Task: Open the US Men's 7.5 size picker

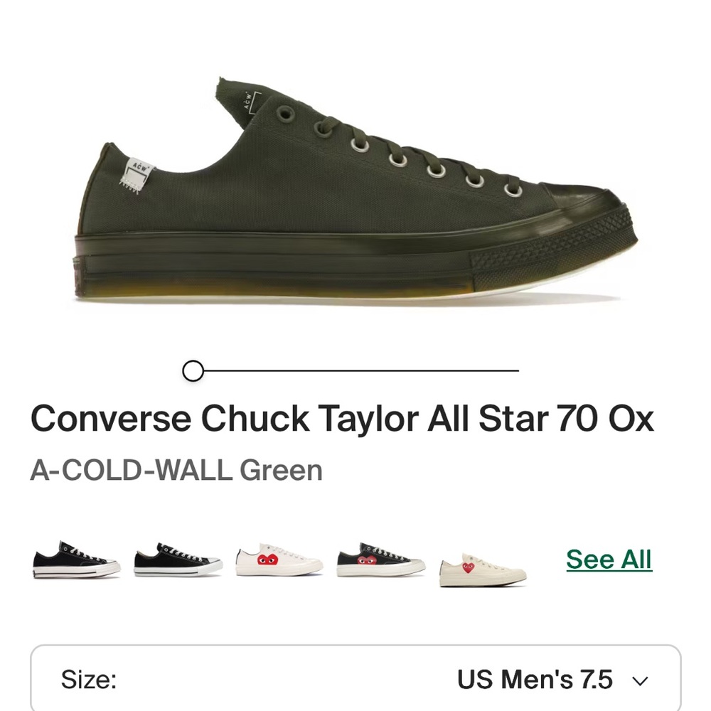Action: coord(540,681)
